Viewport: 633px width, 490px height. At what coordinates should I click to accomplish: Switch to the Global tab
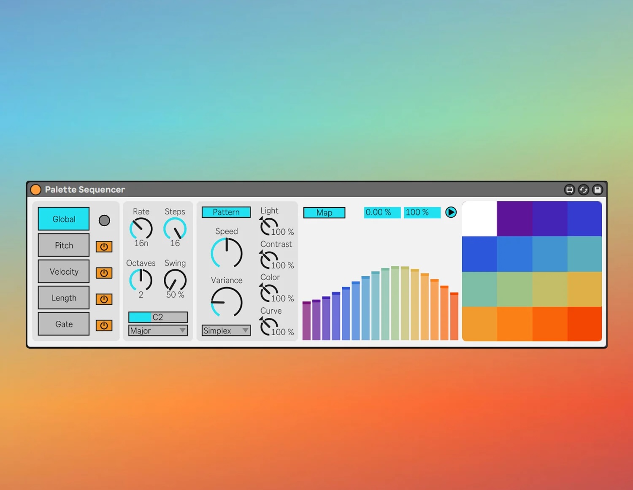click(63, 219)
